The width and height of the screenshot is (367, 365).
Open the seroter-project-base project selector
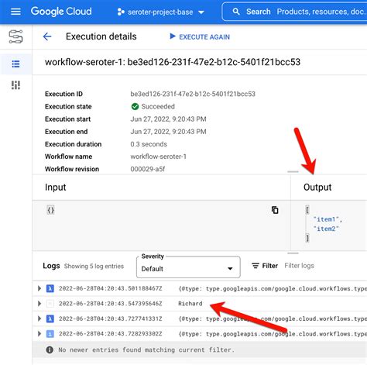[160, 12]
